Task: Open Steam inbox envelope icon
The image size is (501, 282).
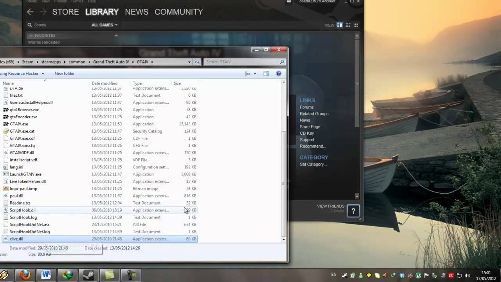Action: pyautogui.click(x=289, y=2)
